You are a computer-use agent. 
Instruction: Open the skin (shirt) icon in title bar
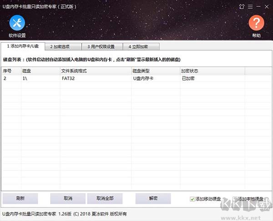(x=242, y=7)
